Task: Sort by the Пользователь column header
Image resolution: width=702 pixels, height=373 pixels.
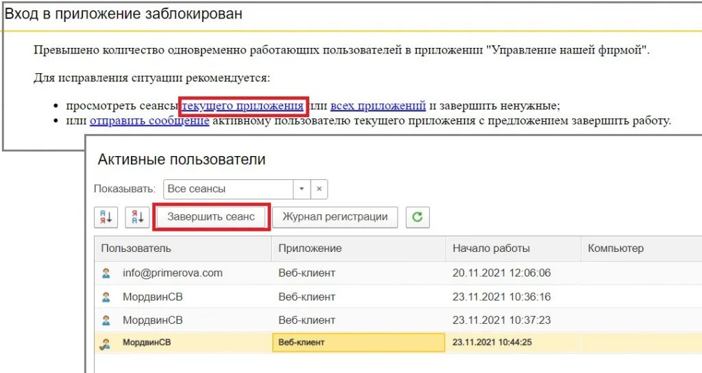Action: (x=183, y=248)
